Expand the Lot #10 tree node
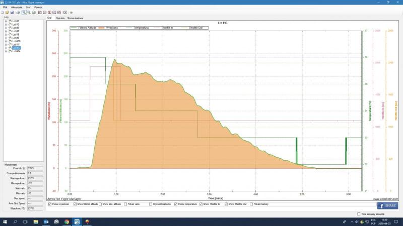The height and width of the screenshot is (226, 403). 6,41
